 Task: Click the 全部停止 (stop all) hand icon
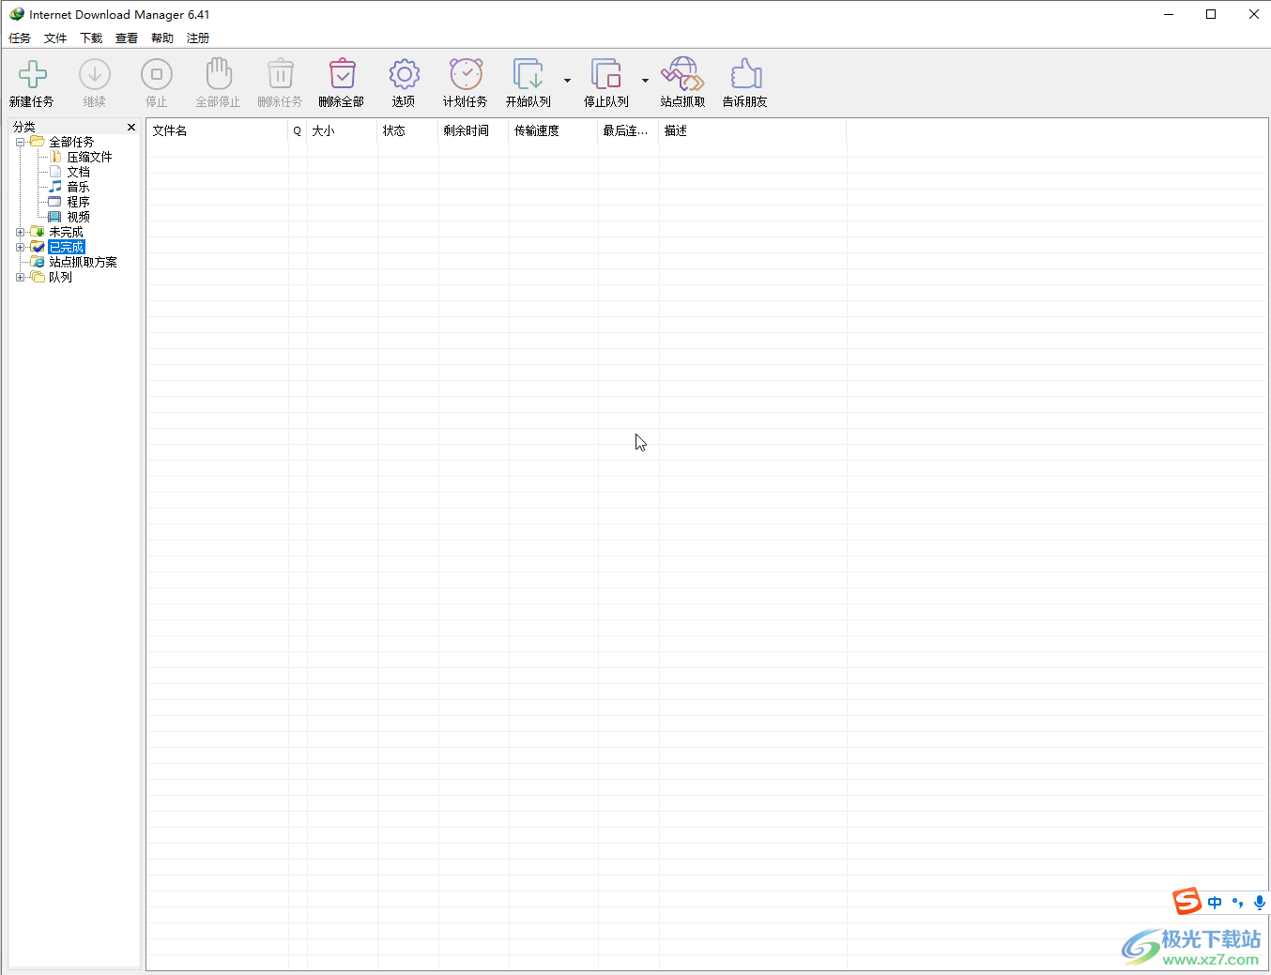(x=219, y=74)
